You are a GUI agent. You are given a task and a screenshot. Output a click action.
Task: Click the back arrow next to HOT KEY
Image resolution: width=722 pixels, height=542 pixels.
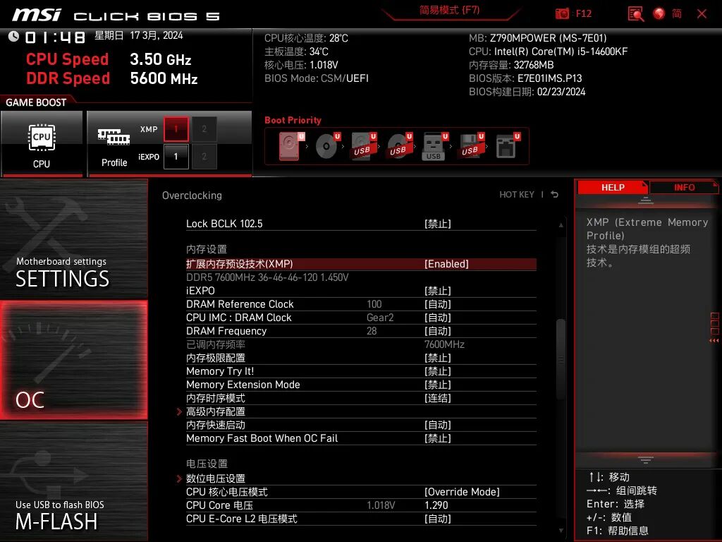point(555,195)
